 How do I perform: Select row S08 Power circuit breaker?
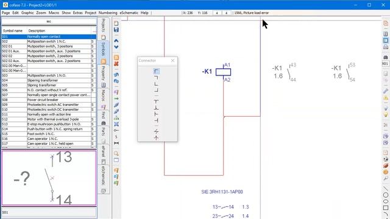point(49,100)
